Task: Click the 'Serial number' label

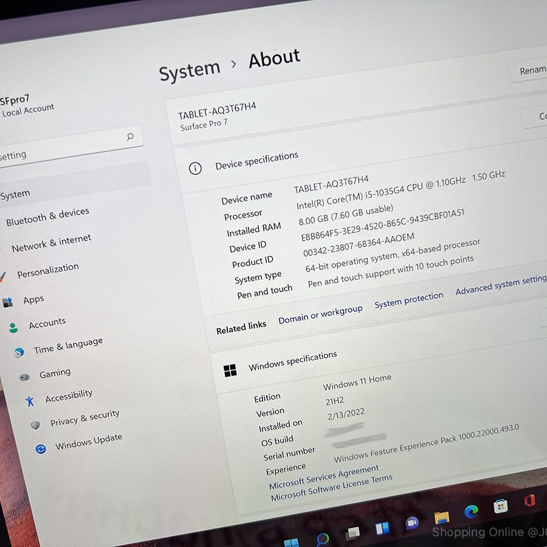Action: click(289, 454)
